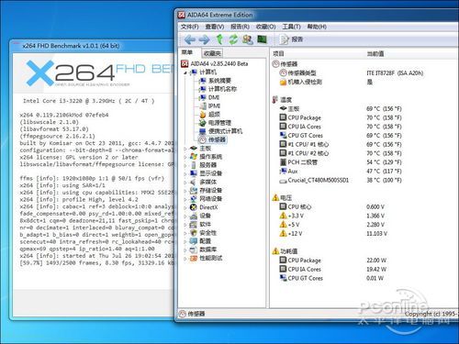Select the 设备 category in the tree

tap(200, 216)
